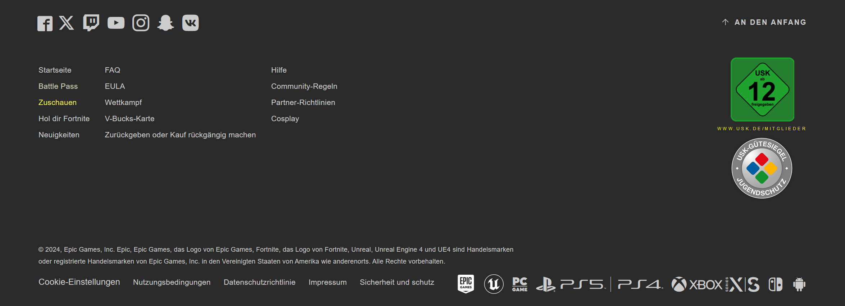Open the Facebook social icon
Image resolution: width=845 pixels, height=306 pixels.
[x=45, y=23]
